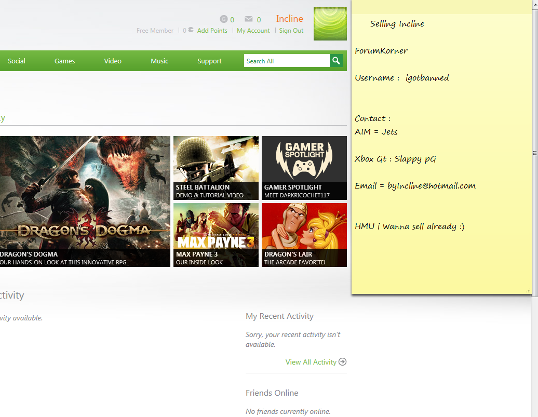Click the recent activity isn't available text
The width and height of the screenshot is (538, 417).
click(293, 340)
